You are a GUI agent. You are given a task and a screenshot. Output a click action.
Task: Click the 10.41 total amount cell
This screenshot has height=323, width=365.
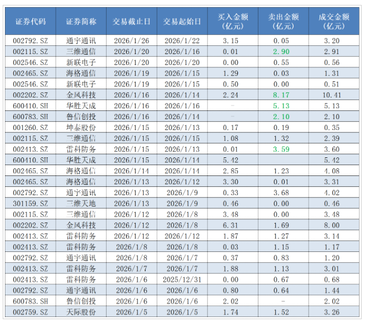[332, 95]
